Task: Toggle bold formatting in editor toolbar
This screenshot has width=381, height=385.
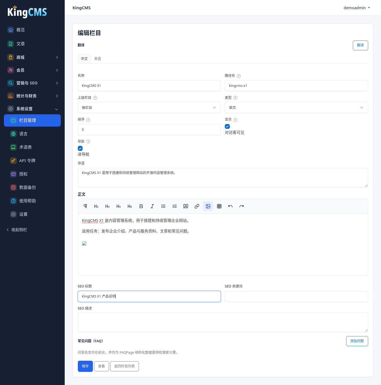Action: (141, 206)
